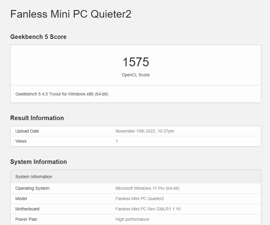This screenshot has height=225, width=270.
Task: Select 'November 15th 2022, 10:27pm' value
Action: tap(145, 131)
